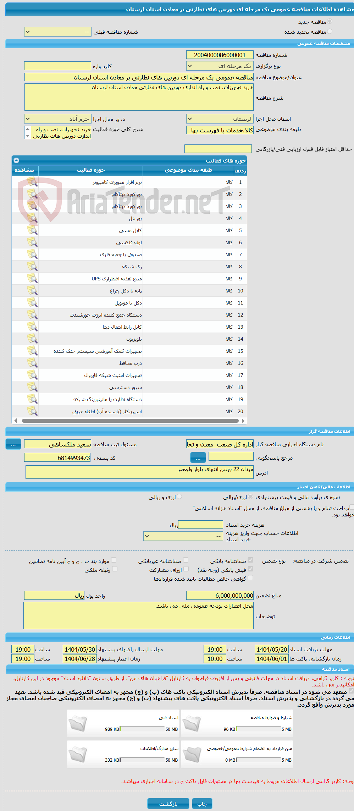Open view icon for تجهیزات کمک آموزشی row

32,351
